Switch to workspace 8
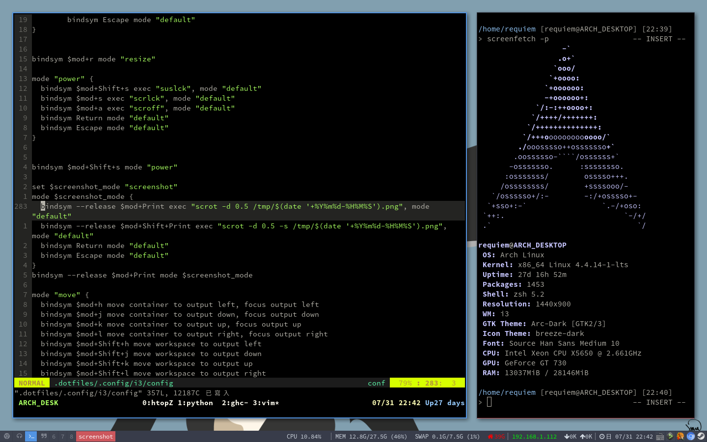 click(71, 437)
